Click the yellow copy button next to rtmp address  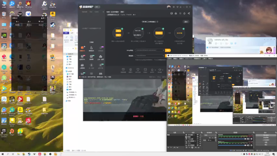(168, 50)
